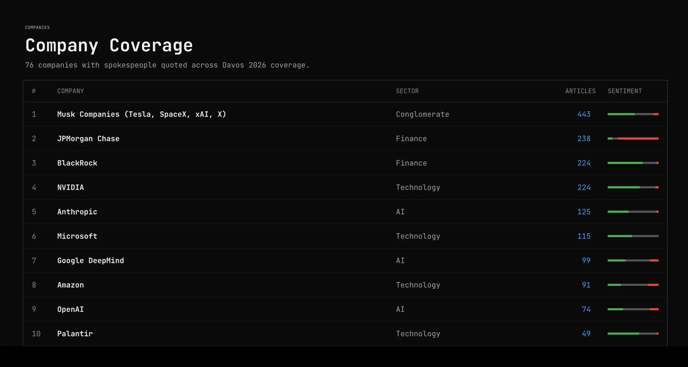Click the SENTIMENT column header
Screen dimensions: 688x367
(x=625, y=91)
